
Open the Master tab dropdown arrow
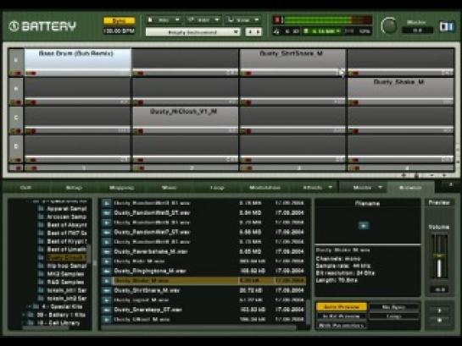tap(381, 187)
